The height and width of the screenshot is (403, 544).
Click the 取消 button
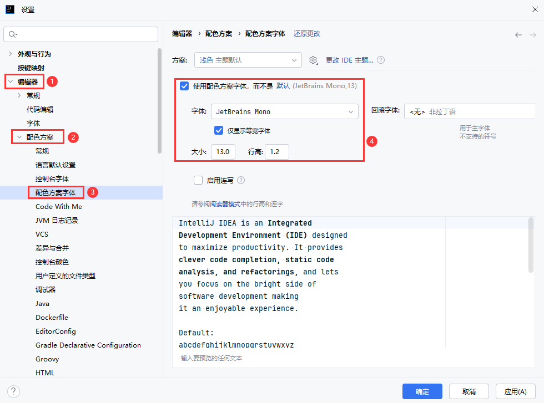point(469,391)
